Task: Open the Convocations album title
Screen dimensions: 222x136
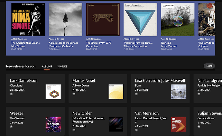Action: 206,118
